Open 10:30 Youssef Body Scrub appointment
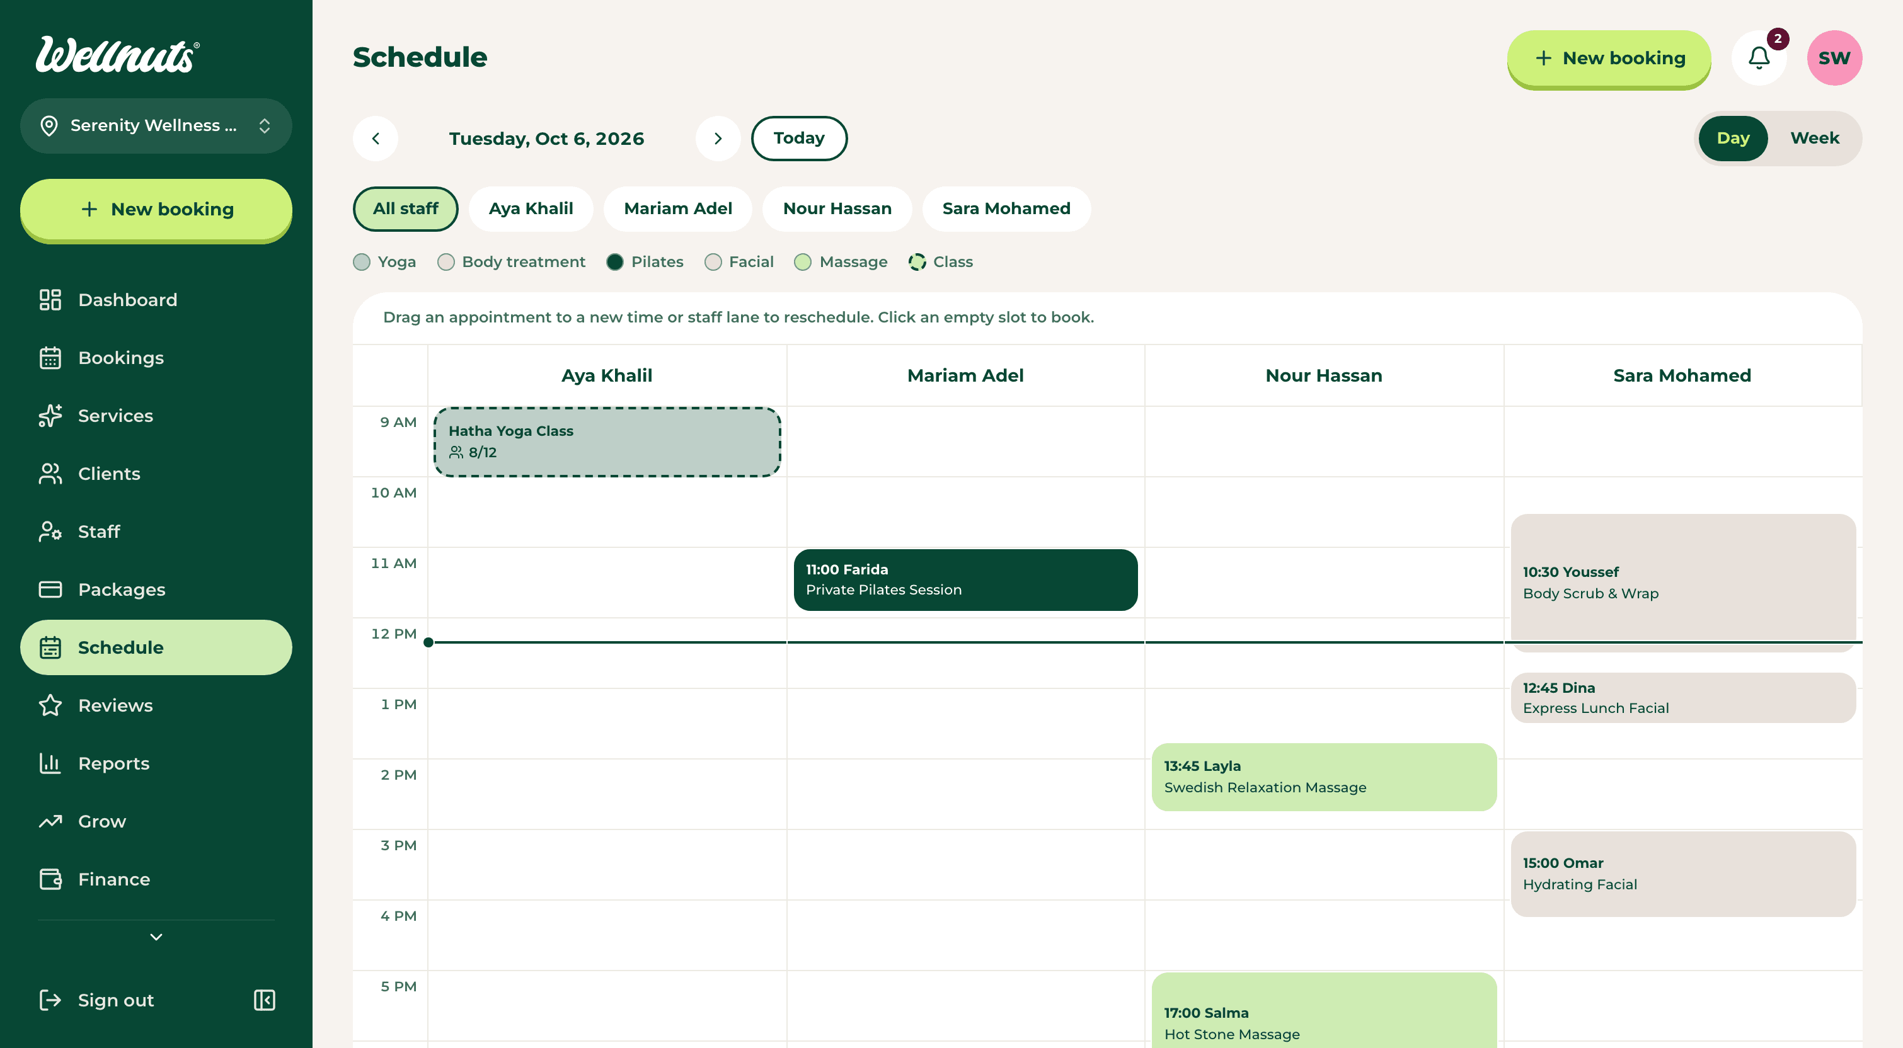Viewport: 1903px width, 1048px height. click(1683, 583)
